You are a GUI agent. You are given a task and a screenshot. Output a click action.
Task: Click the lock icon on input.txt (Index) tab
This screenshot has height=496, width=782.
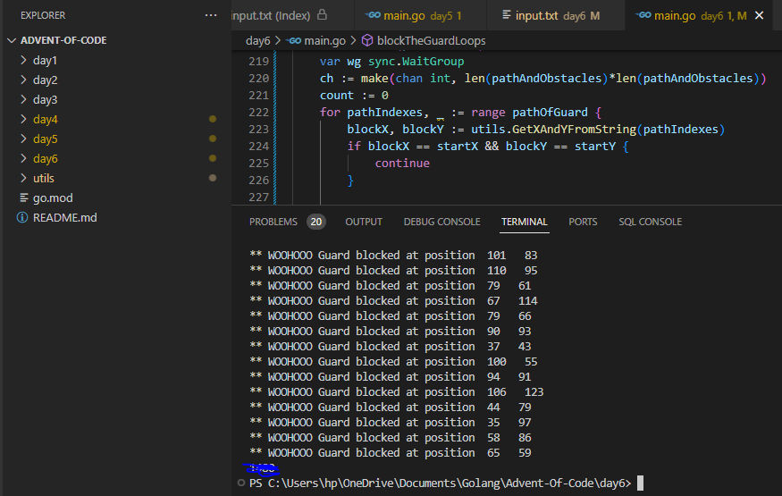(x=322, y=15)
